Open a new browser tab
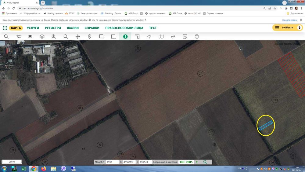The image size is (305, 172). tap(43, 3)
